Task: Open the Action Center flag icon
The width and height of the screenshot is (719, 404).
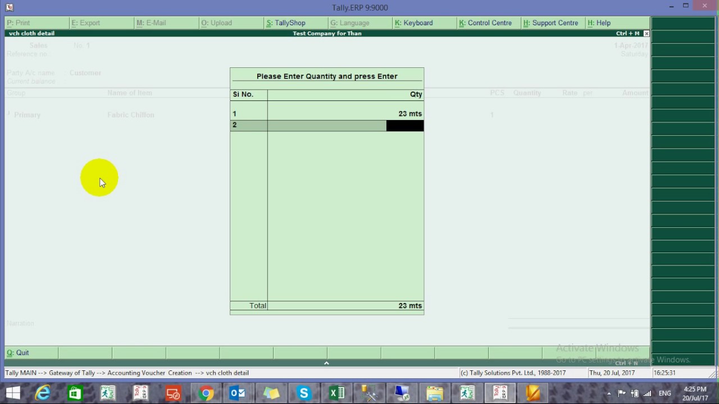Action: tap(622, 393)
